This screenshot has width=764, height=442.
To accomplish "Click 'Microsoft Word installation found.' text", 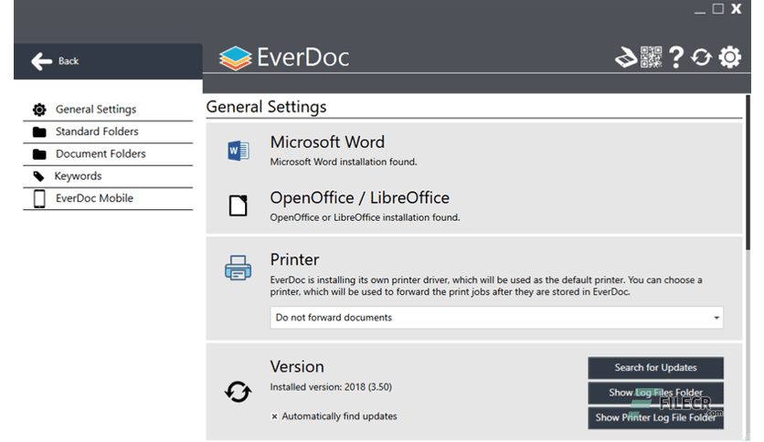I will click(344, 162).
